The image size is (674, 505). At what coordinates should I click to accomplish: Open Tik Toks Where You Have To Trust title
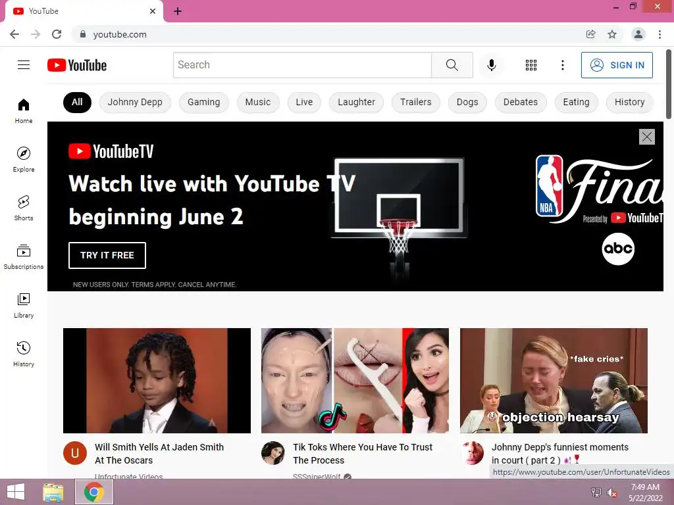tap(363, 454)
